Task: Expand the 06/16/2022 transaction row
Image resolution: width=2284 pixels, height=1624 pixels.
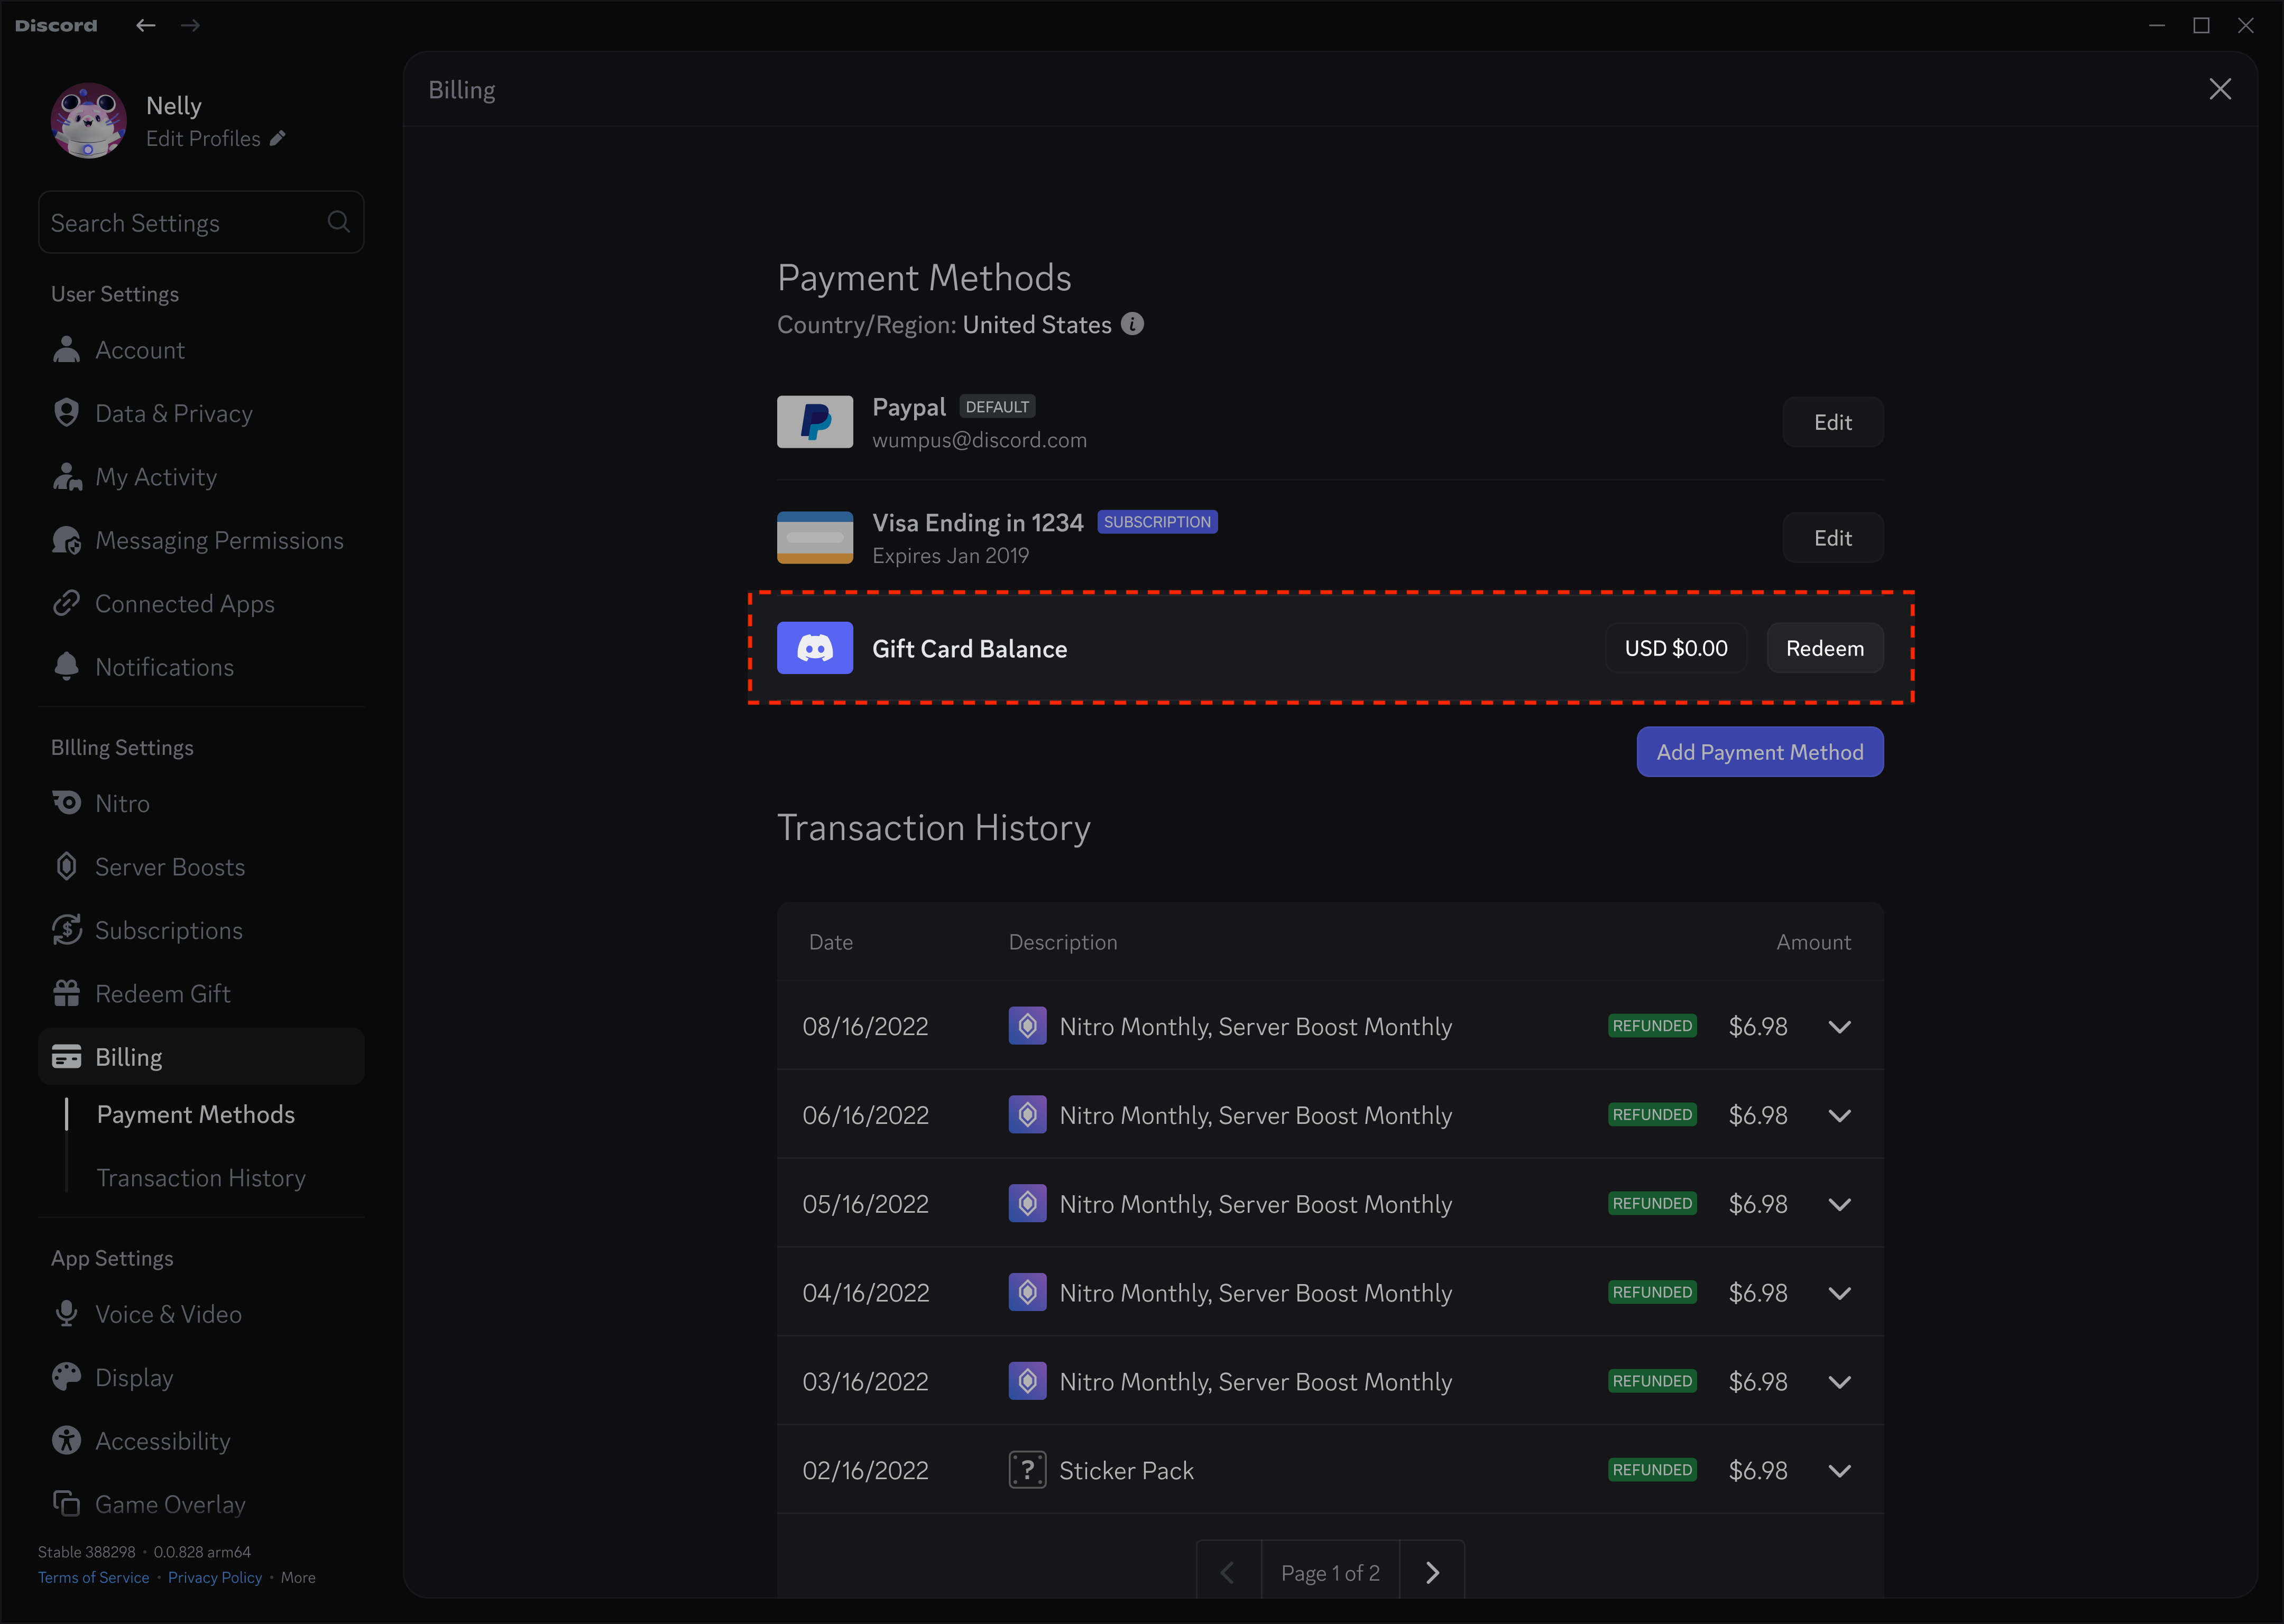Action: click(1839, 1116)
